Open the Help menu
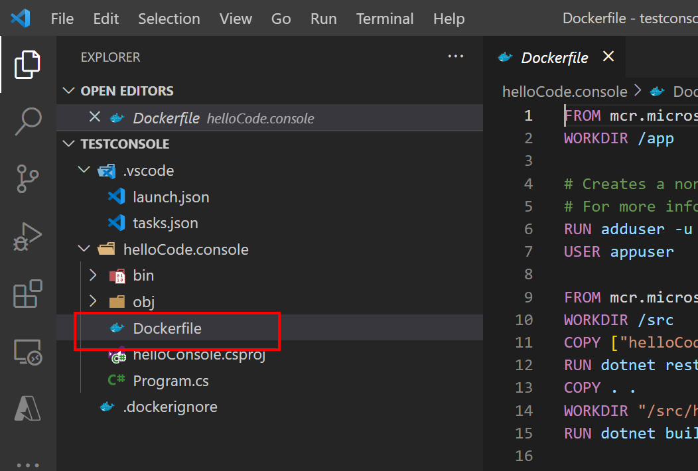This screenshot has height=471, width=698. coord(449,19)
